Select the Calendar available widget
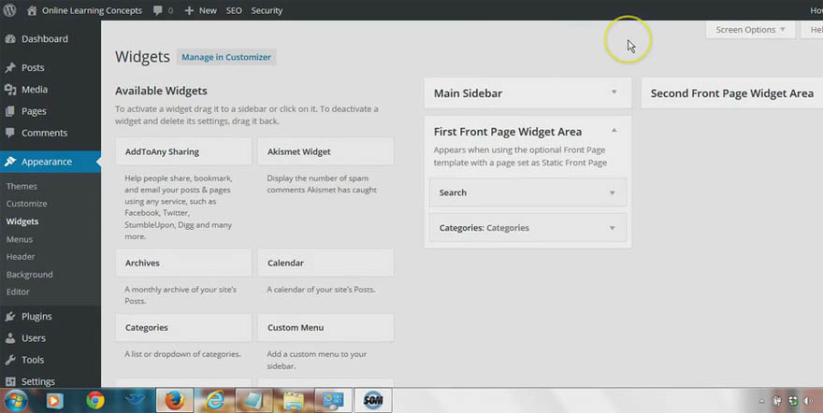Screen dimensions: 823x413 point(325,263)
